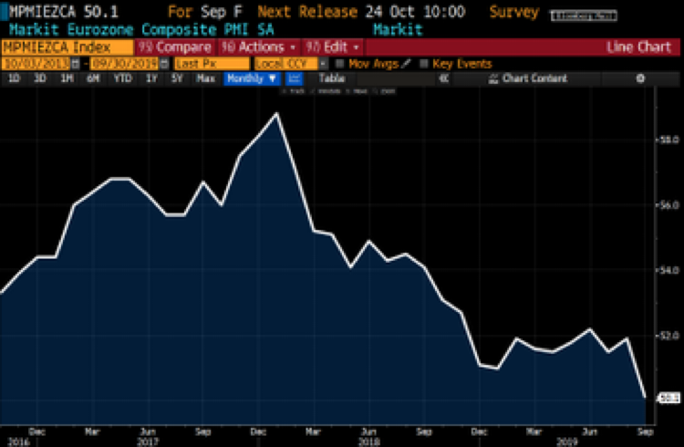Image resolution: width=684 pixels, height=447 pixels.
Task: Switch to the Max time range
Action: point(206,79)
